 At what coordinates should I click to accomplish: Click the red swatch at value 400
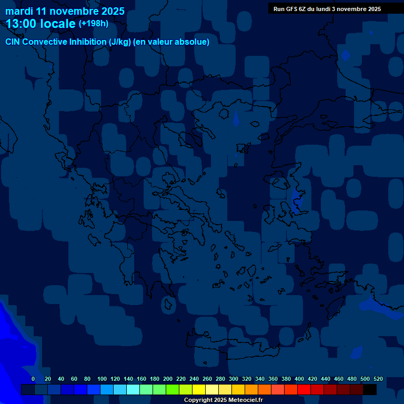click(304, 390)
